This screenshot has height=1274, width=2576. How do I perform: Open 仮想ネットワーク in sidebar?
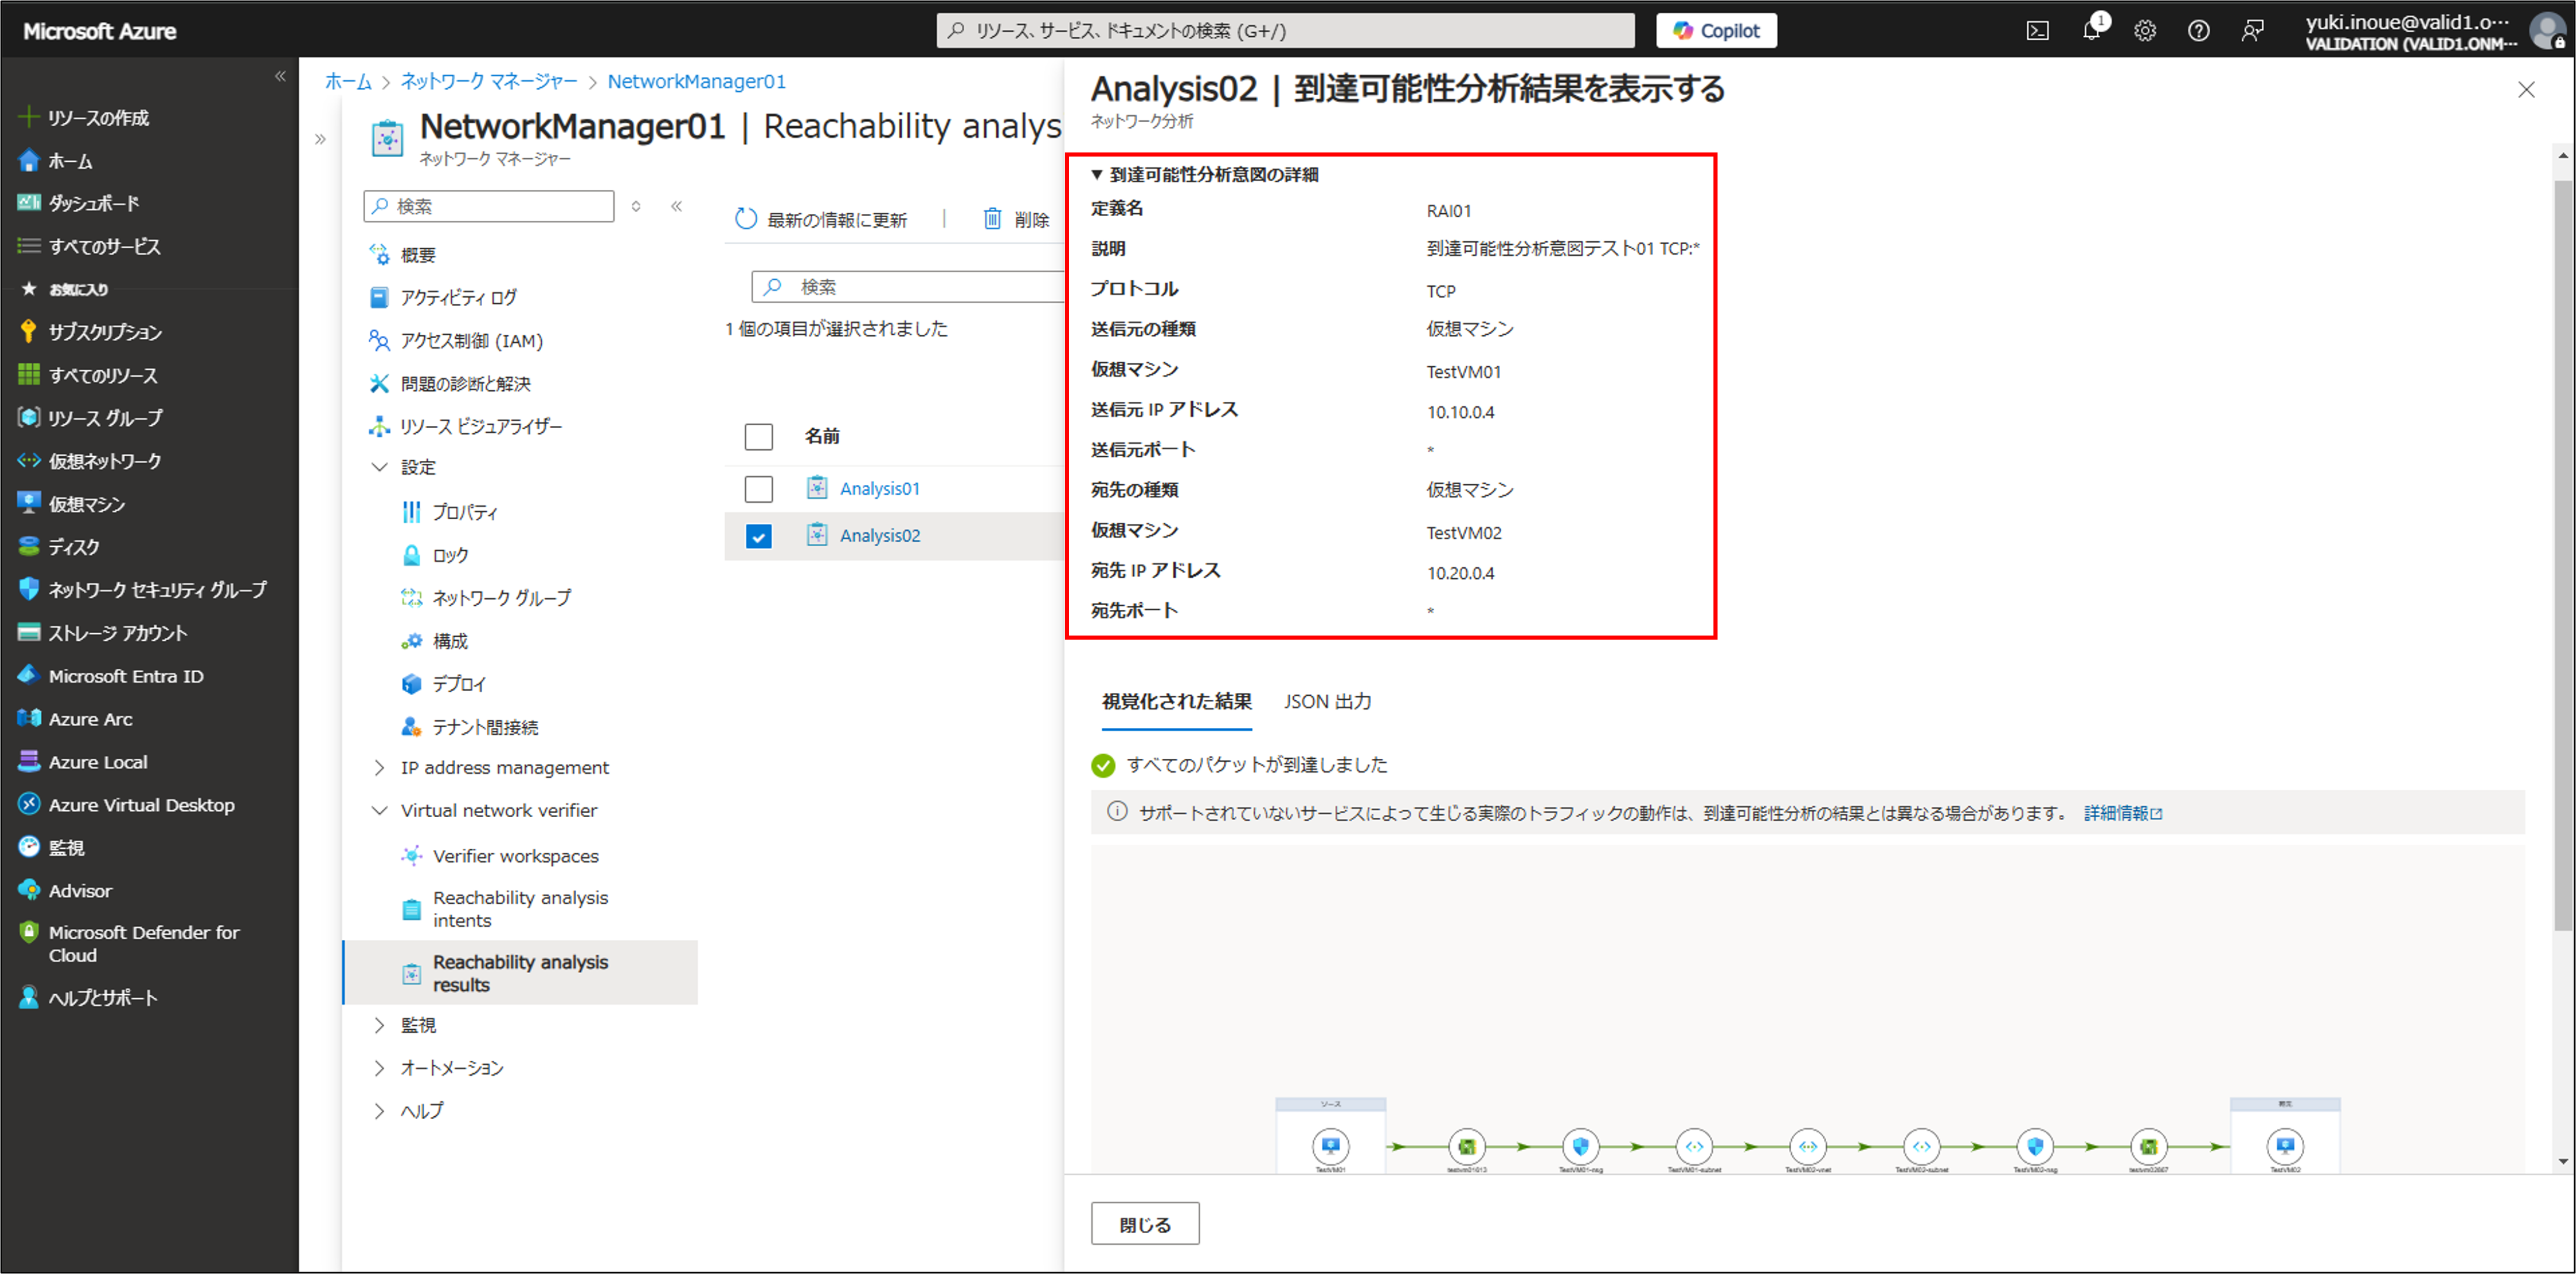tap(105, 461)
